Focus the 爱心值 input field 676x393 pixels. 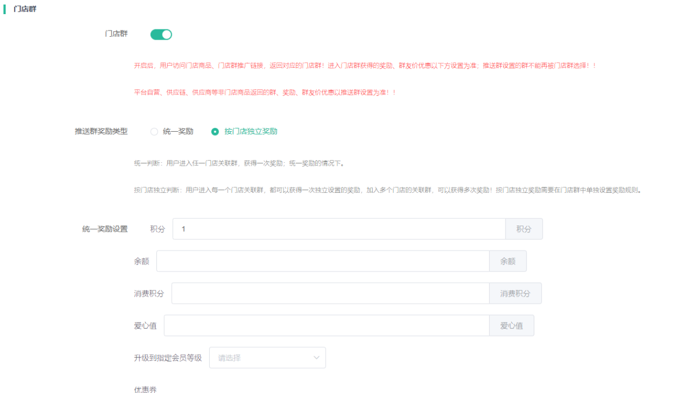click(x=326, y=326)
